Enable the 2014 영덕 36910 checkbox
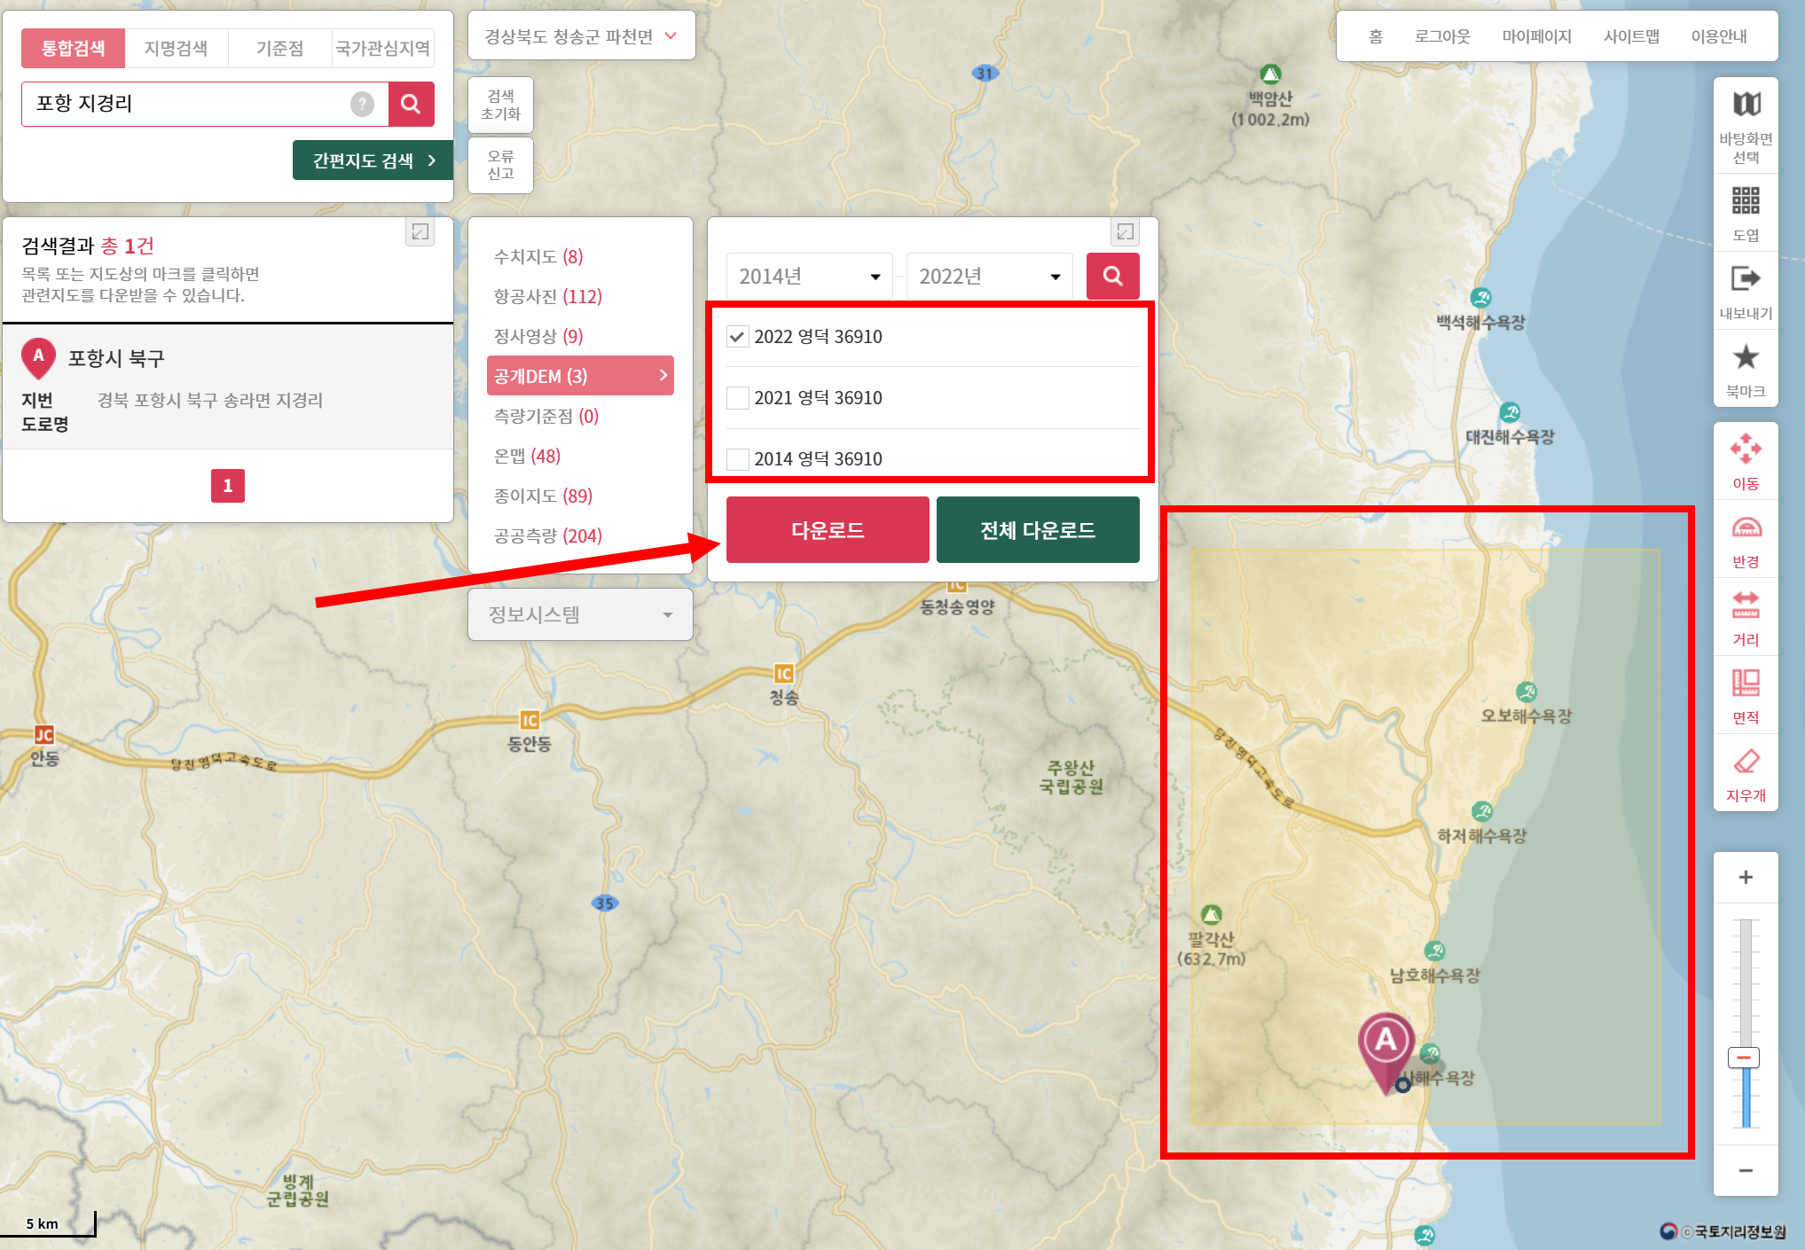 click(x=737, y=459)
